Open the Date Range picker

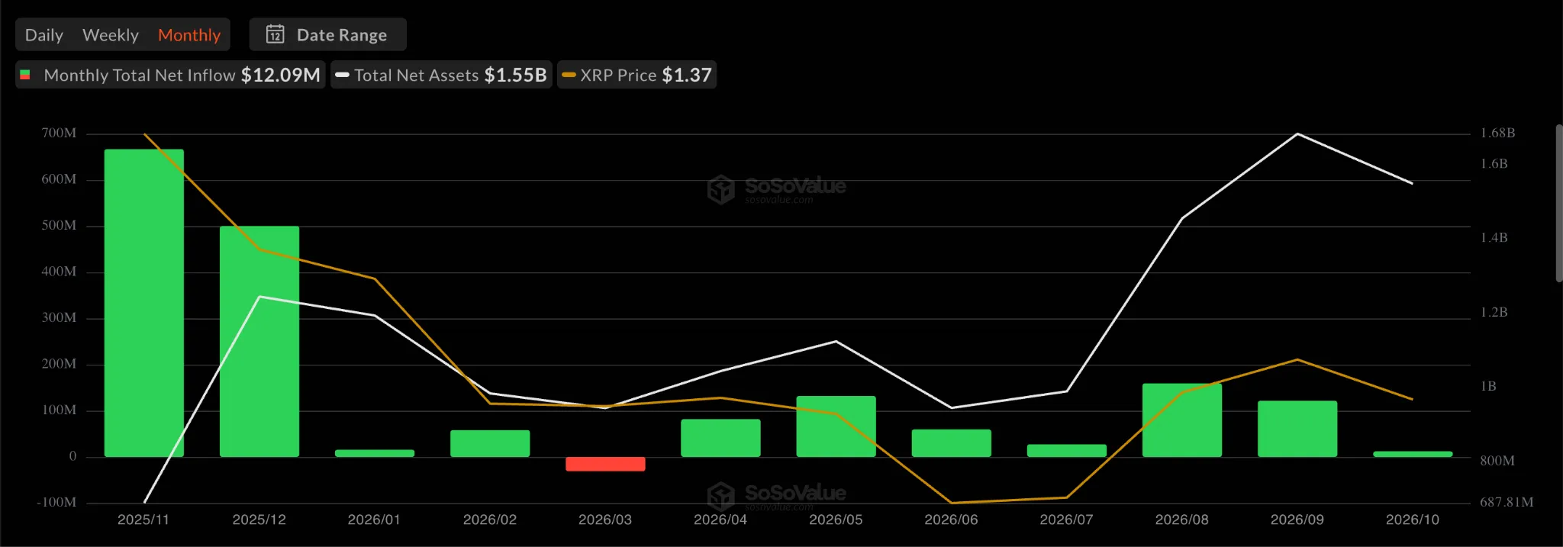coord(327,34)
